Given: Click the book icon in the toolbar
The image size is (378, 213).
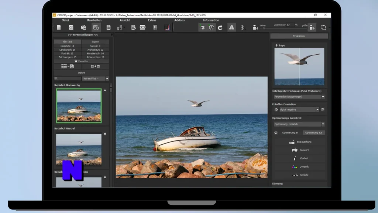Looking at the screenshot, I should tap(155, 27).
